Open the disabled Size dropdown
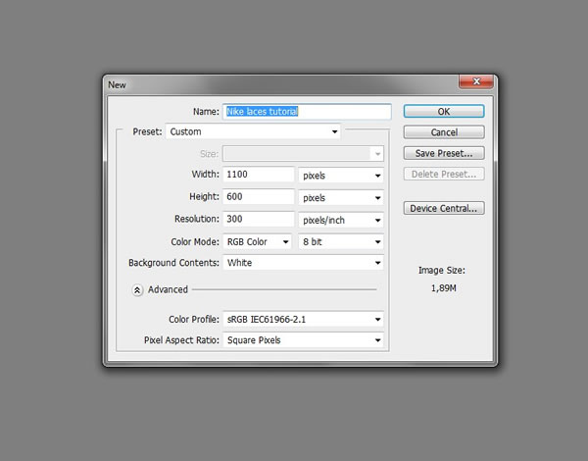 coord(304,154)
